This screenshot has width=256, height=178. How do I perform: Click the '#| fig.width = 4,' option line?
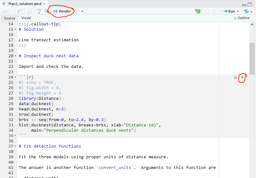click(x=40, y=88)
